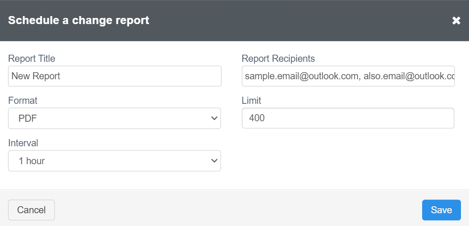Viewport: 469px width, 226px height.
Task: Click the "Interval" label text
Action: (23, 143)
